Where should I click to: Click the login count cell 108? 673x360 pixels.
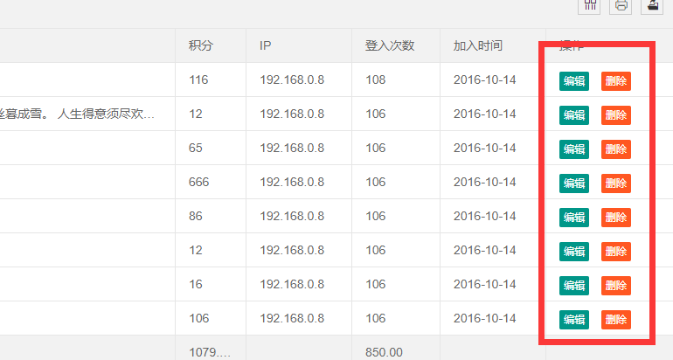click(396, 80)
